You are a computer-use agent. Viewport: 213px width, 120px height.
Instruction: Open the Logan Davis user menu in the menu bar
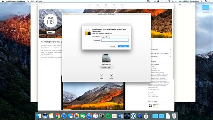click(x=195, y=1)
